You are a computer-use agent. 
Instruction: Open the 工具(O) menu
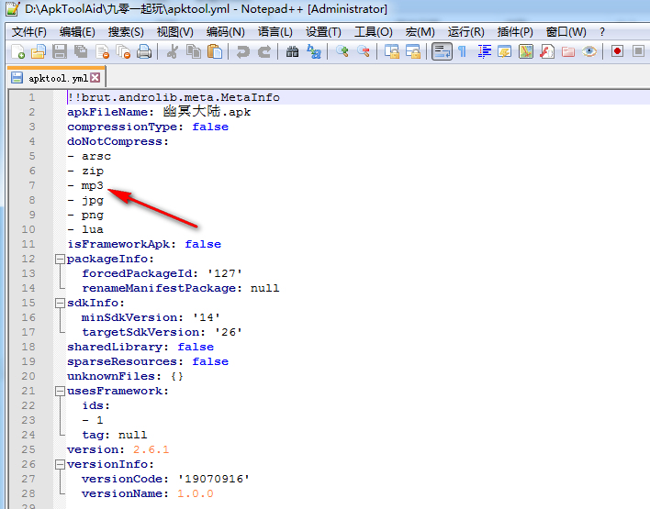(x=373, y=32)
